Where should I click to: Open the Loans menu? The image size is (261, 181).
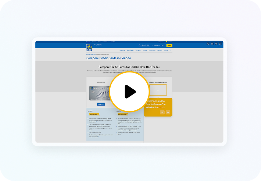[145, 50]
